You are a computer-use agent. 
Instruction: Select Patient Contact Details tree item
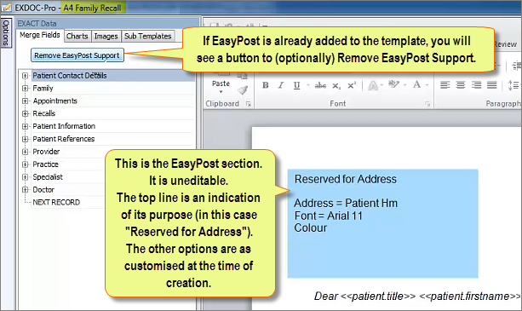click(x=70, y=76)
